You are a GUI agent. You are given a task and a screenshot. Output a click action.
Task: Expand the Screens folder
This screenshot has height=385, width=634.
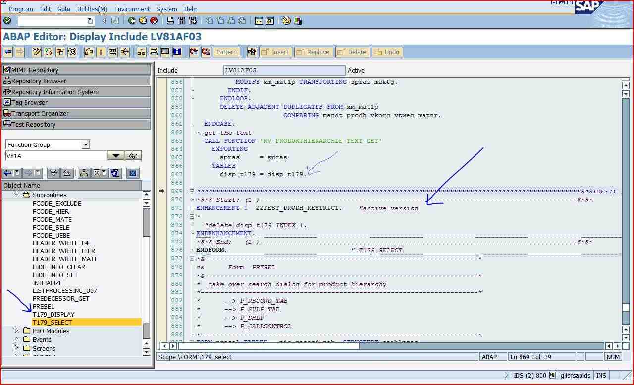click(x=16, y=348)
